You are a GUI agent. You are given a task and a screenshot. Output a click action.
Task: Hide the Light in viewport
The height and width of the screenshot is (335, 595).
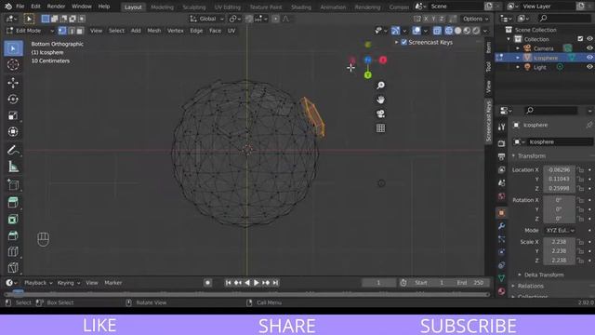pyautogui.click(x=589, y=67)
